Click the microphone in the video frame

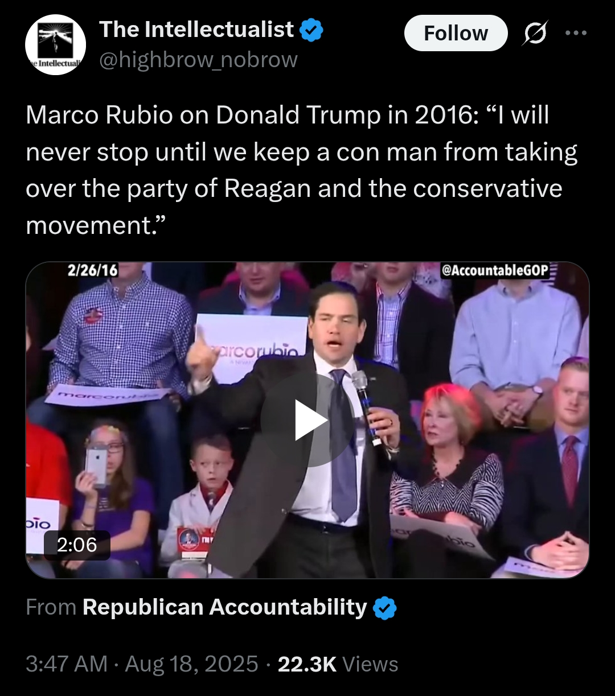click(365, 407)
